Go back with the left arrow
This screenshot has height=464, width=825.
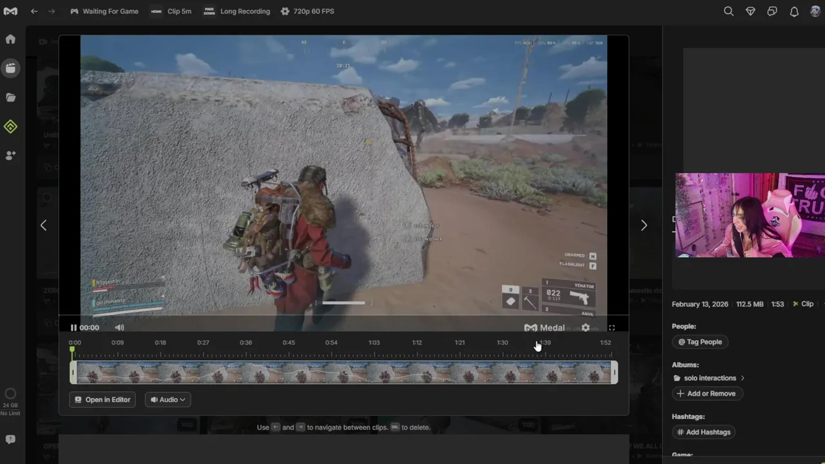coord(34,11)
